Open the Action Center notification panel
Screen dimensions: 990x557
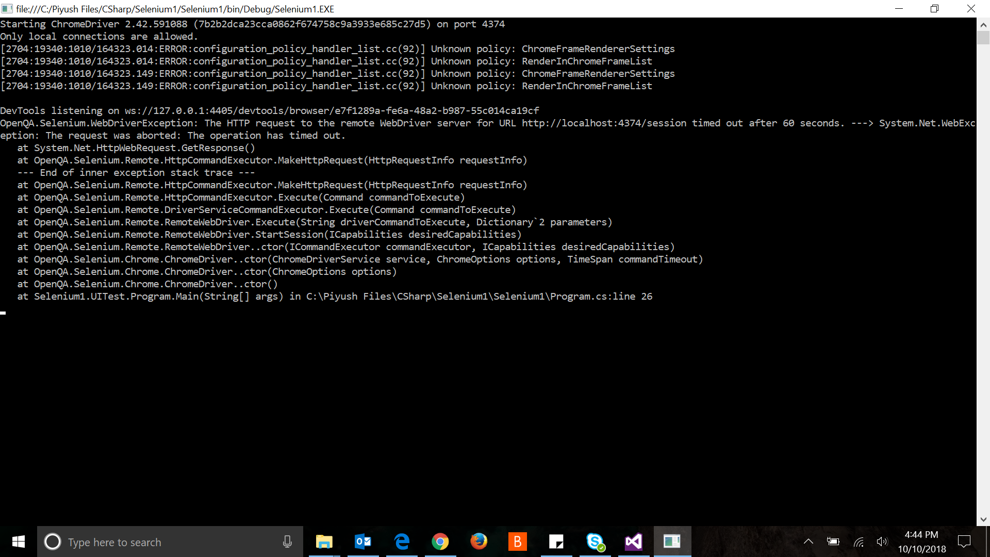point(965,542)
